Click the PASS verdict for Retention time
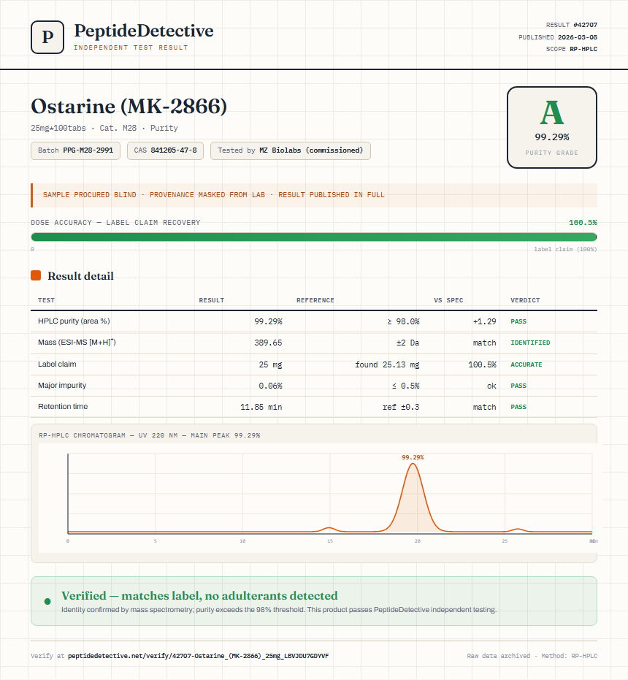 point(518,407)
